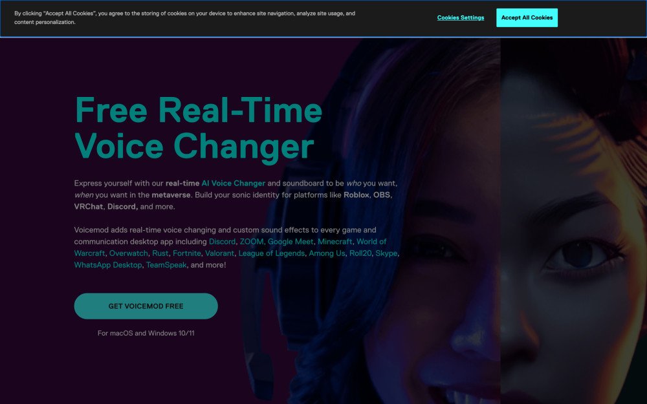This screenshot has width=647, height=404.
Task: Open the Fortnite link
Action: [x=186, y=253]
